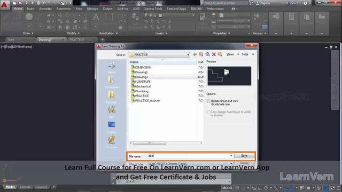Switch to Layout1 tab
Image resolution: width=342 pixels, height=192 pixels.
pos(25,187)
